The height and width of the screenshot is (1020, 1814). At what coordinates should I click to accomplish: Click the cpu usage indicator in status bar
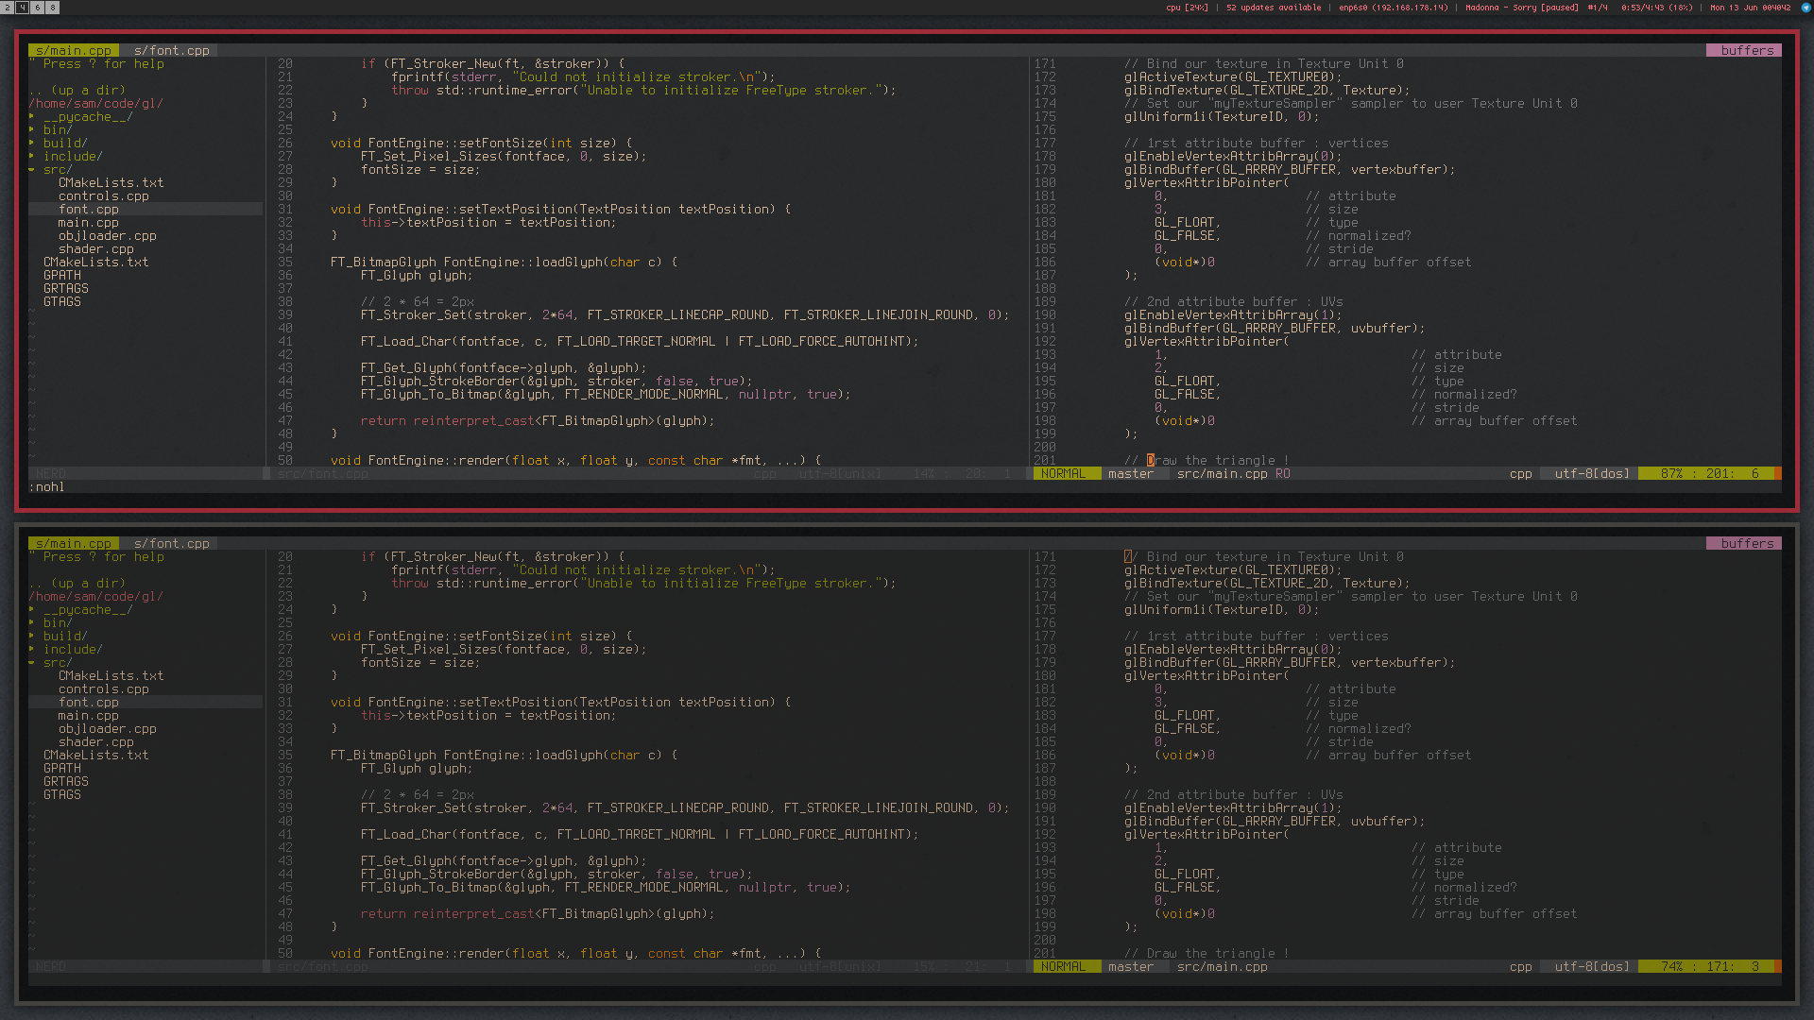pos(1187,8)
